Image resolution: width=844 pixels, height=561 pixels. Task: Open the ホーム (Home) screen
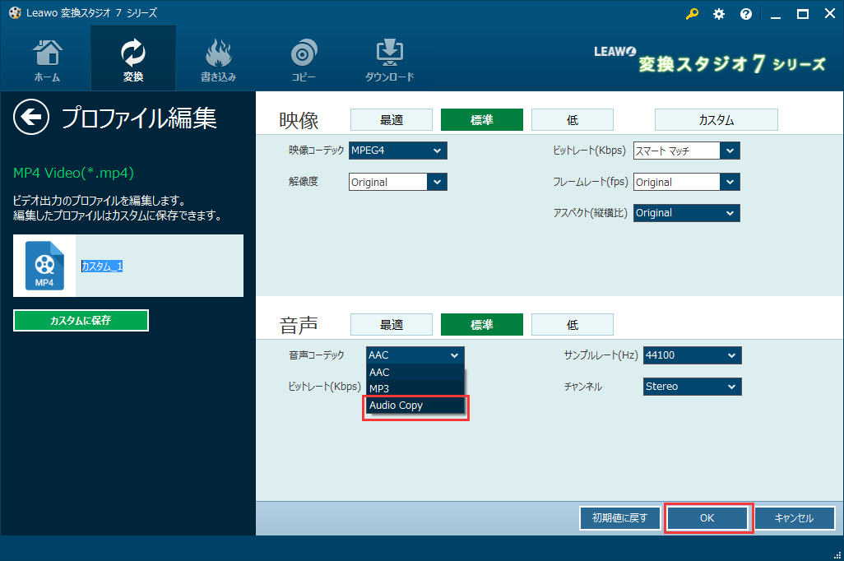click(47, 58)
